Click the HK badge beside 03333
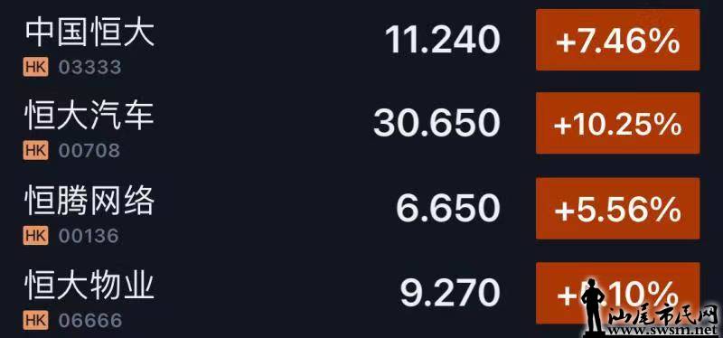 [x=35, y=68]
